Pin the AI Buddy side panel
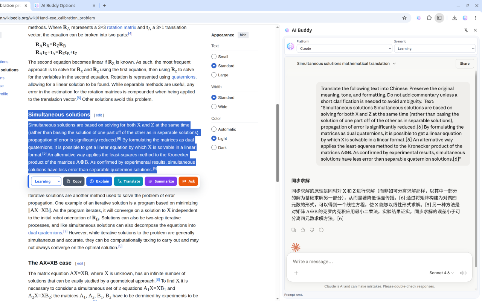482x301 pixels. pyautogui.click(x=466, y=30)
